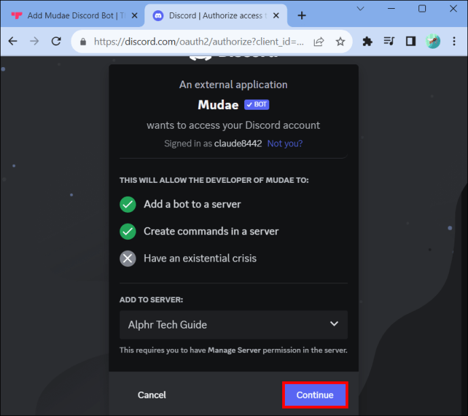Image resolution: width=468 pixels, height=416 pixels.
Task: Reload the Discord authorize page
Action: click(56, 41)
